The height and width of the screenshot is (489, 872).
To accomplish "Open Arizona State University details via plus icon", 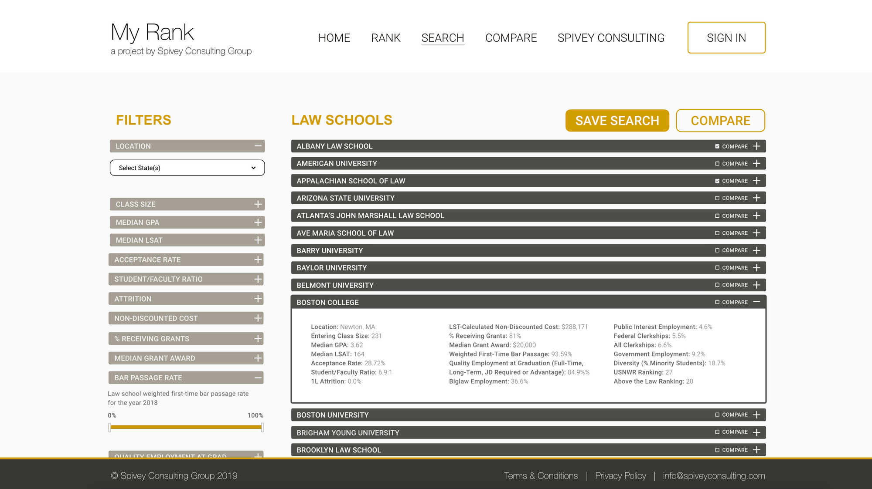I will (x=756, y=198).
